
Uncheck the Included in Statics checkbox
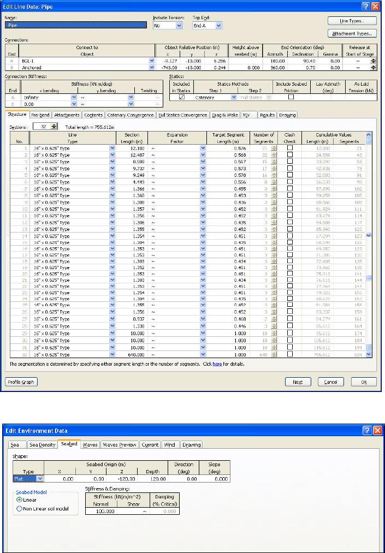coord(181,97)
